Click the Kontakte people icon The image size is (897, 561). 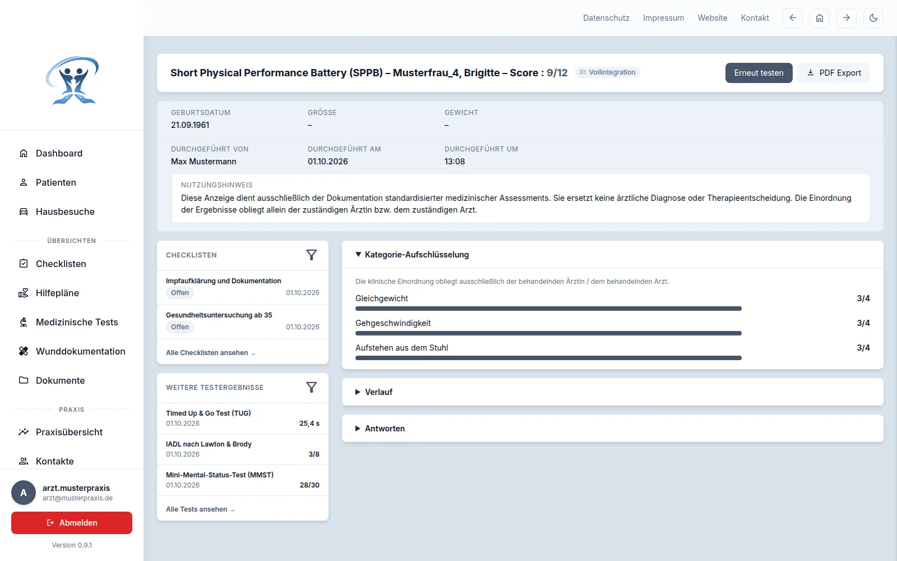pos(24,461)
